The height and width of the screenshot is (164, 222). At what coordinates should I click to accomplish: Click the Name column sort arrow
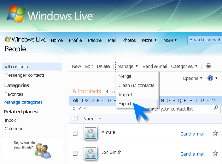point(100,119)
